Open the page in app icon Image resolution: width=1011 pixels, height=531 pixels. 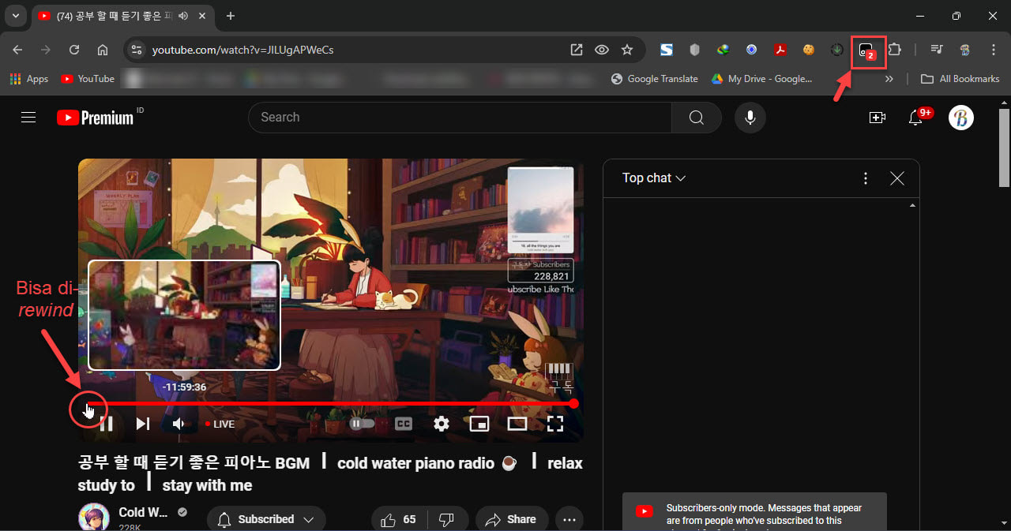(x=577, y=50)
